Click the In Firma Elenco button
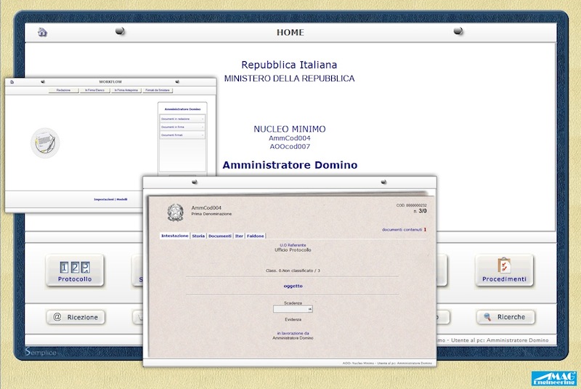This screenshot has height=389, width=581. pos(94,90)
